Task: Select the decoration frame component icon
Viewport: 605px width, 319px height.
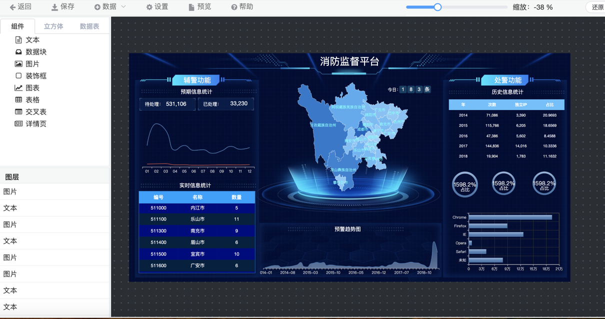Action: pyautogui.click(x=18, y=76)
